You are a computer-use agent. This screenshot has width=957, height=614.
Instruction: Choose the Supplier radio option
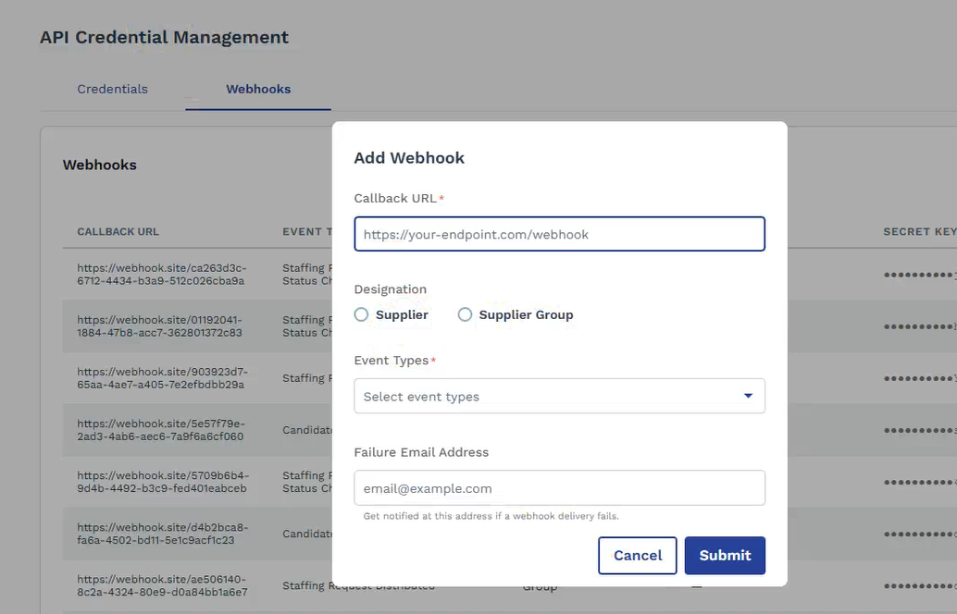(x=361, y=314)
